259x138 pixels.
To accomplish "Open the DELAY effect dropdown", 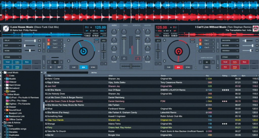I will point(12,41).
